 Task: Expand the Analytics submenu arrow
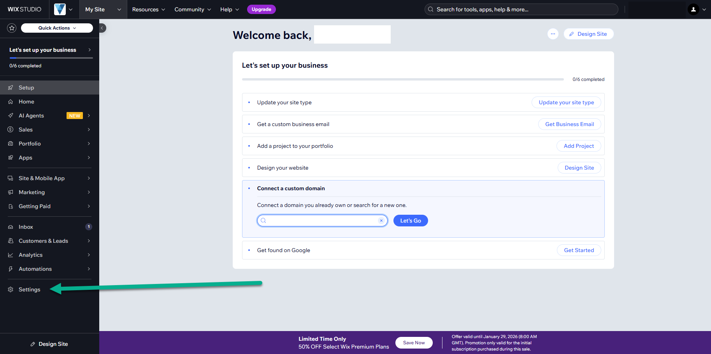[89, 255]
